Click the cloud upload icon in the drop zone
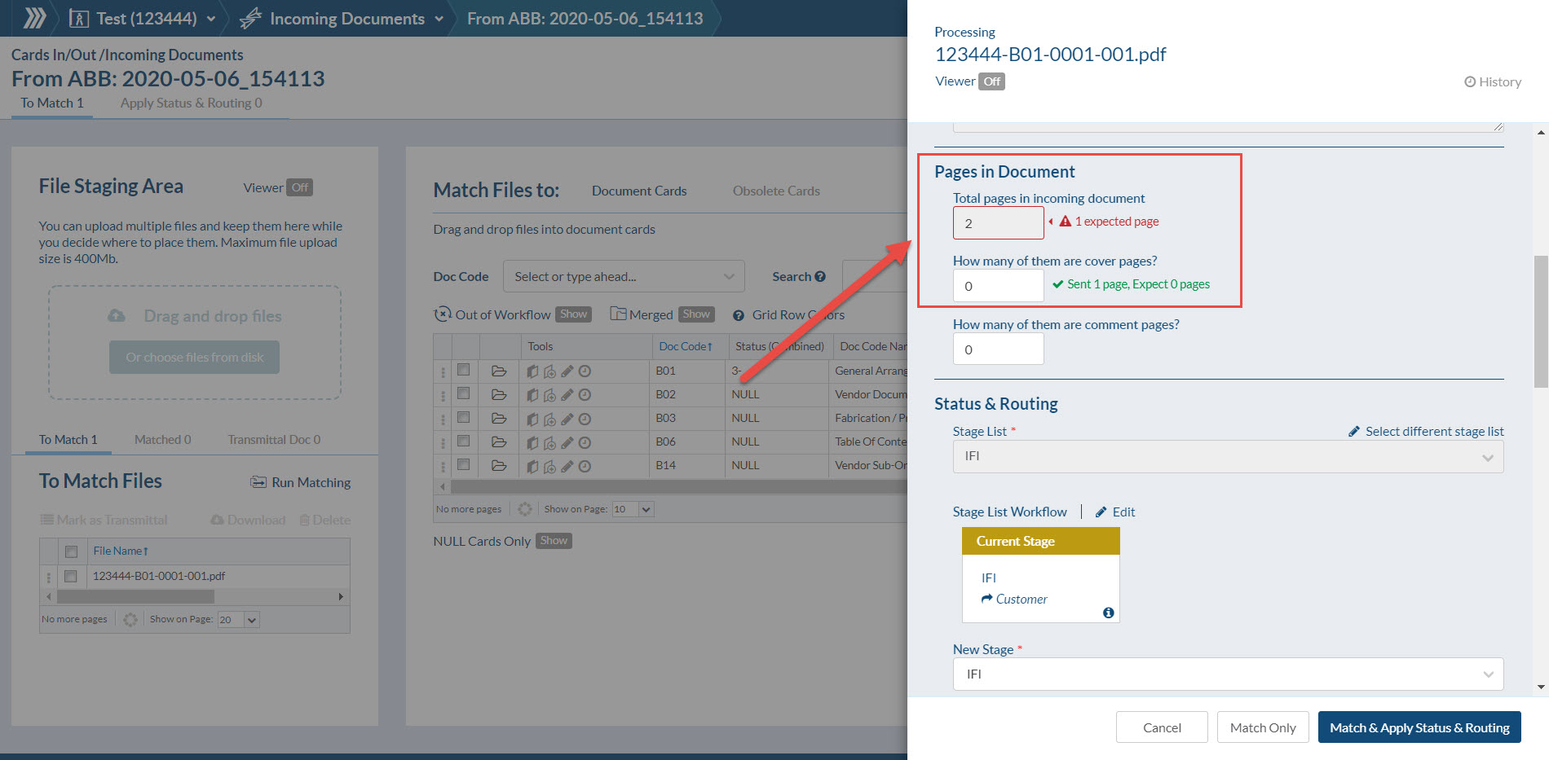The height and width of the screenshot is (760, 1549). click(x=117, y=315)
